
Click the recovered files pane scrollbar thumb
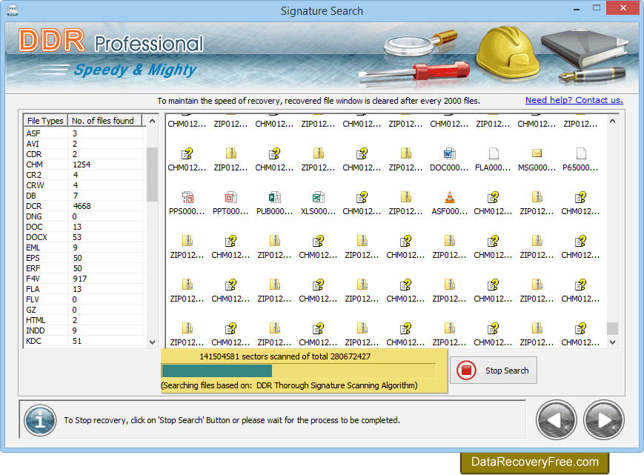pyautogui.click(x=612, y=328)
